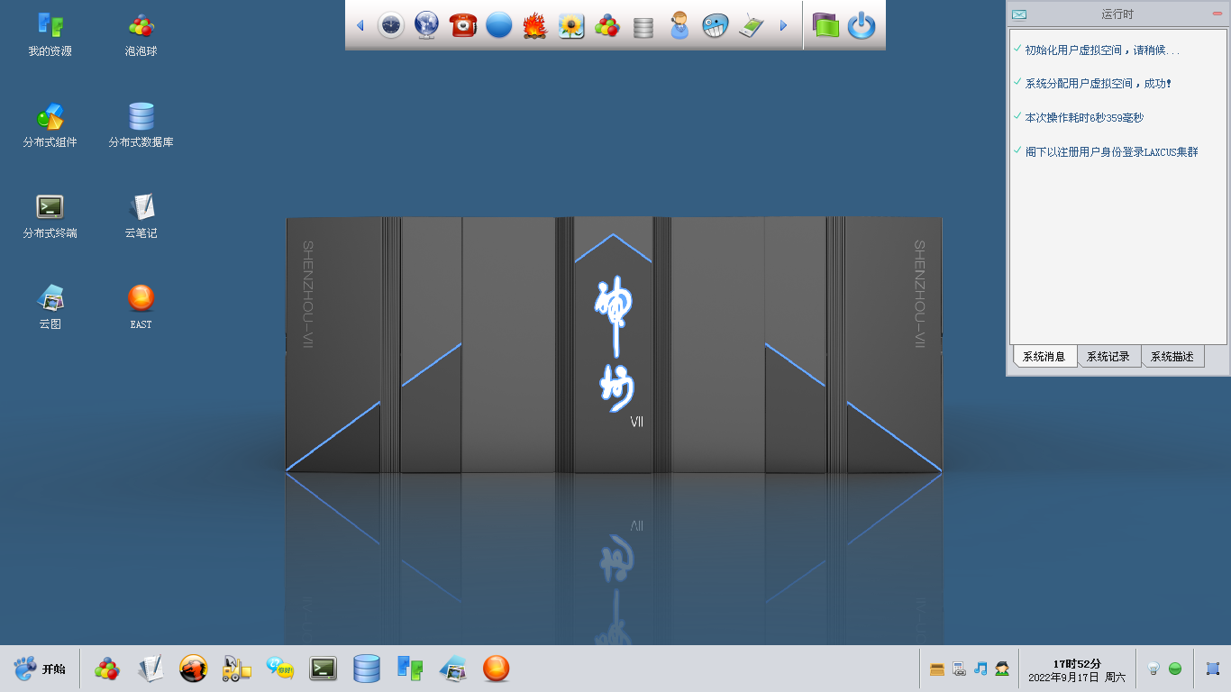Click the user avatar tray icon
This screenshot has width=1231, height=692.
1002,669
